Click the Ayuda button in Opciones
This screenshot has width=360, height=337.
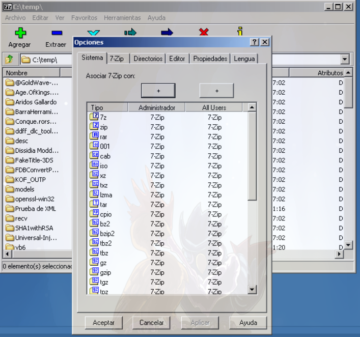248,323
